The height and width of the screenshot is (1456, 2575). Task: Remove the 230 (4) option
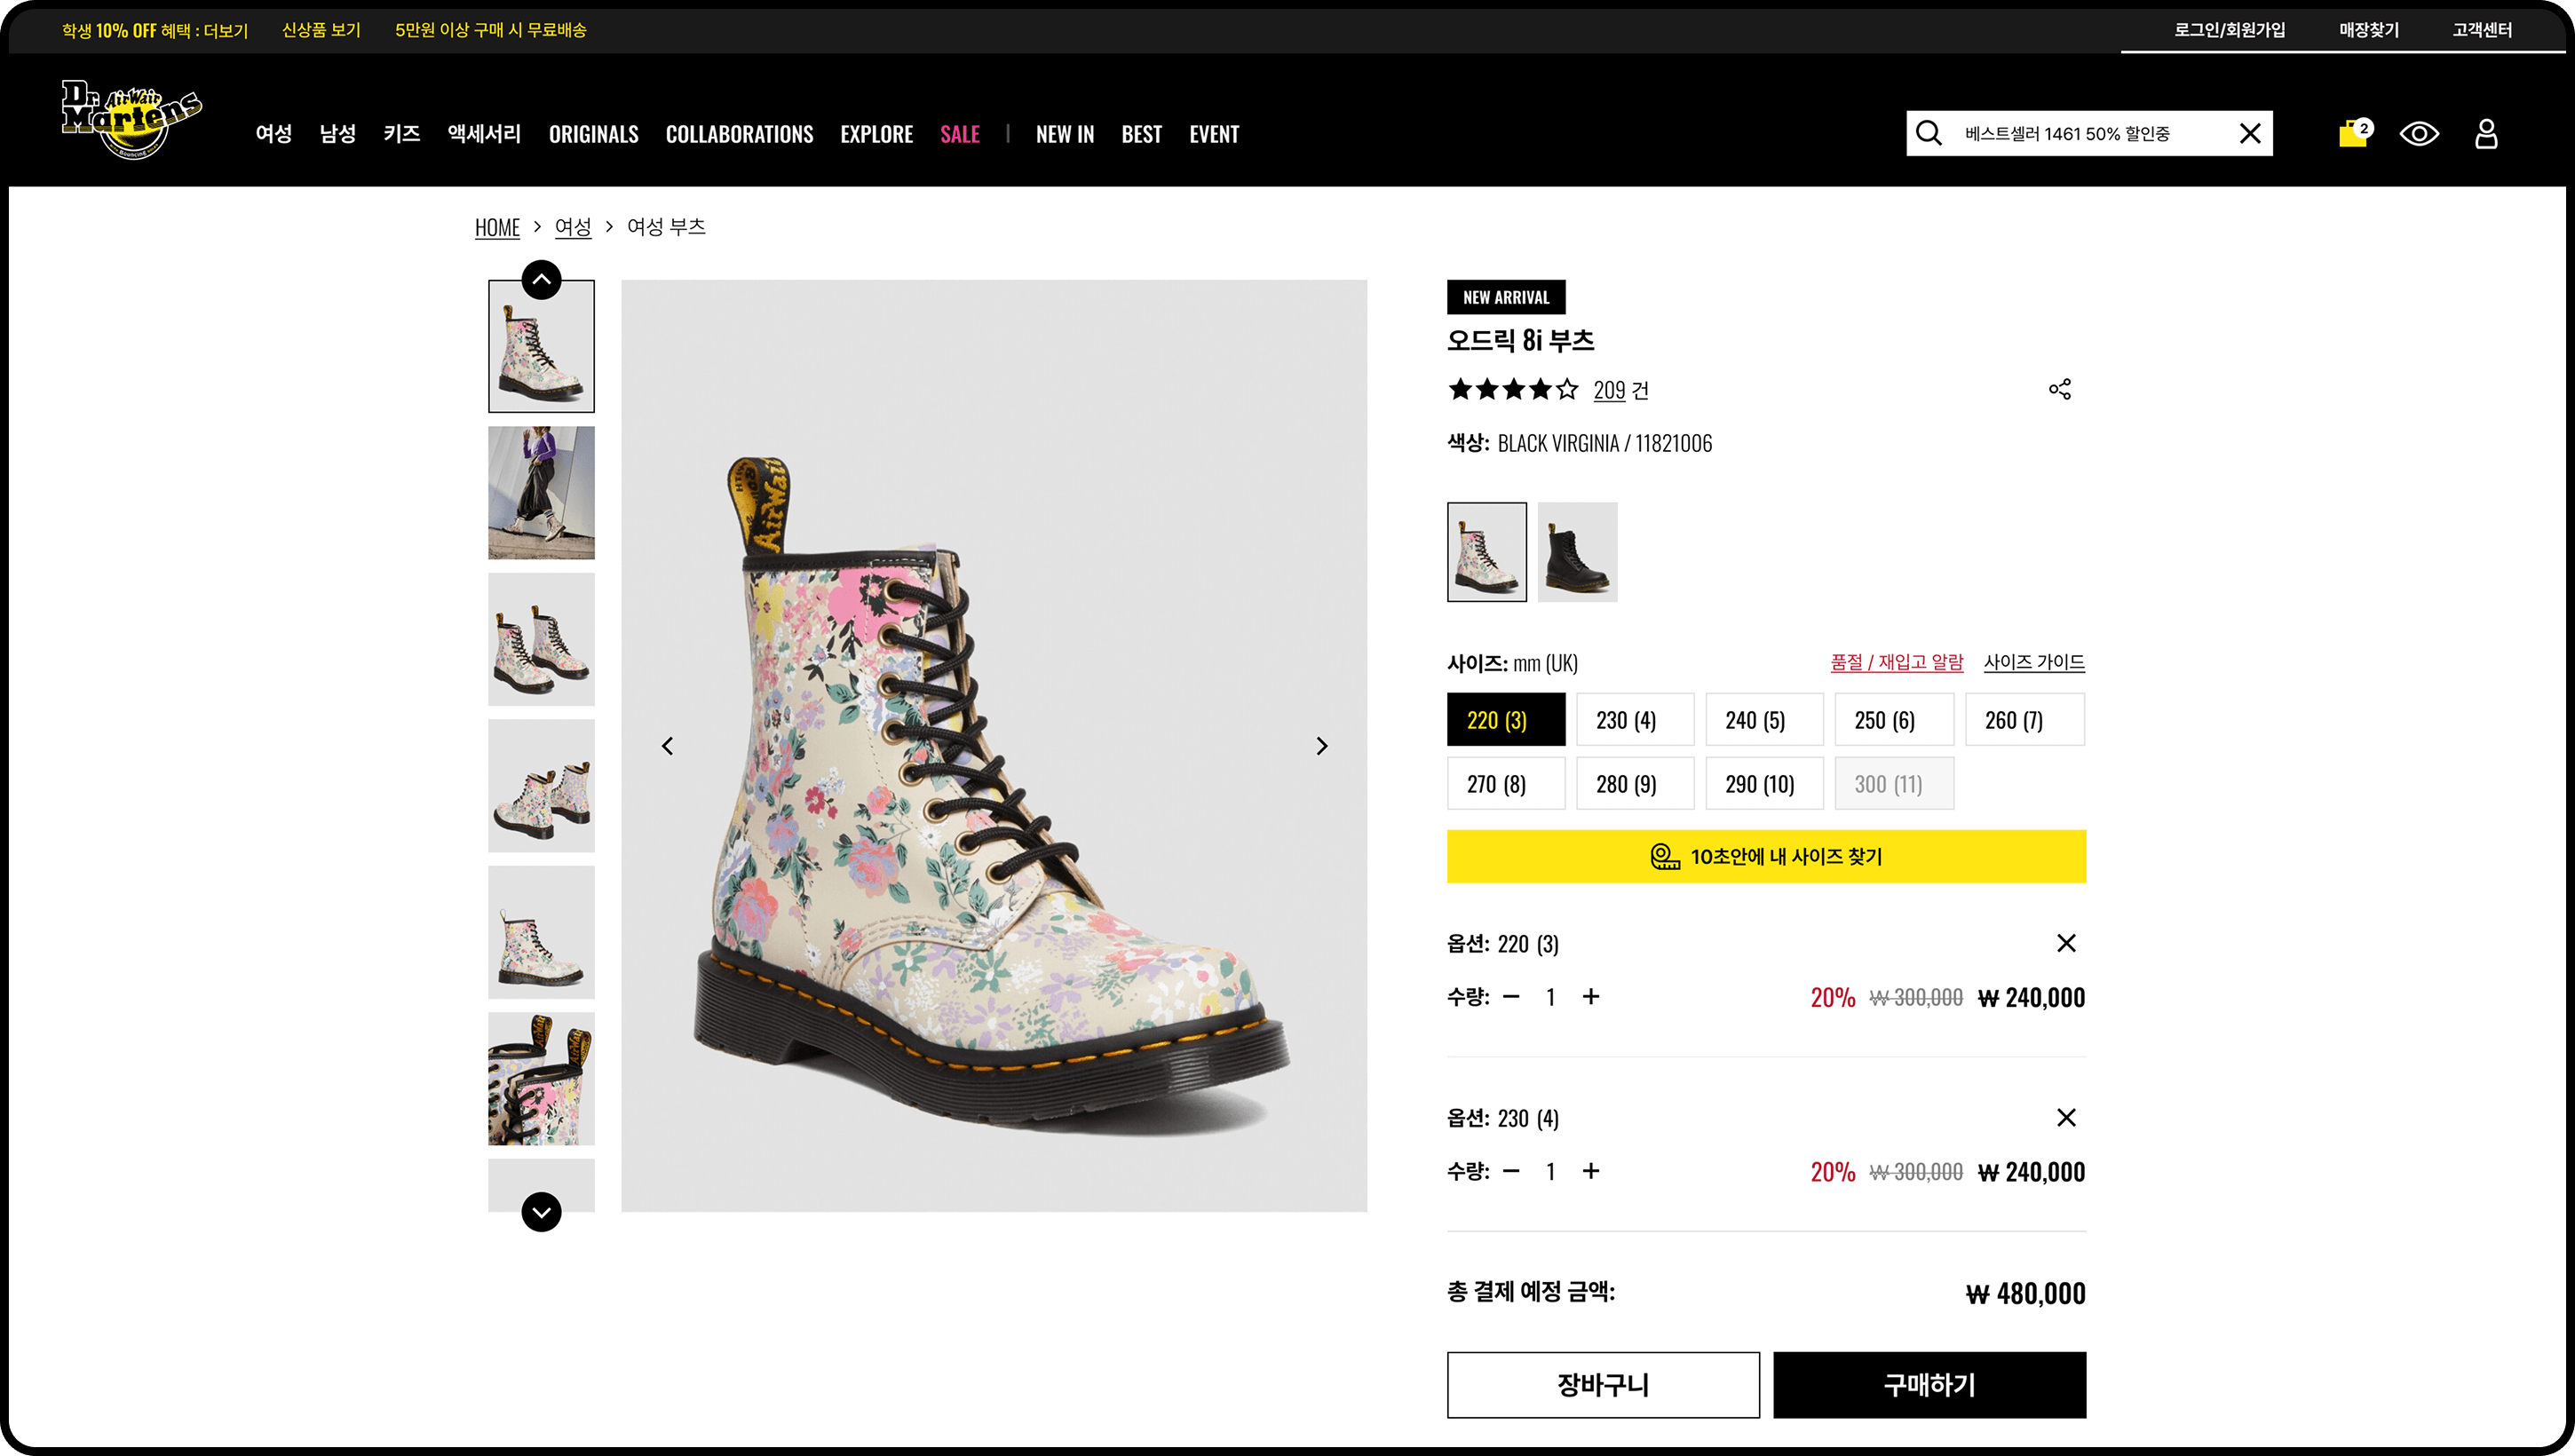click(x=2066, y=1117)
